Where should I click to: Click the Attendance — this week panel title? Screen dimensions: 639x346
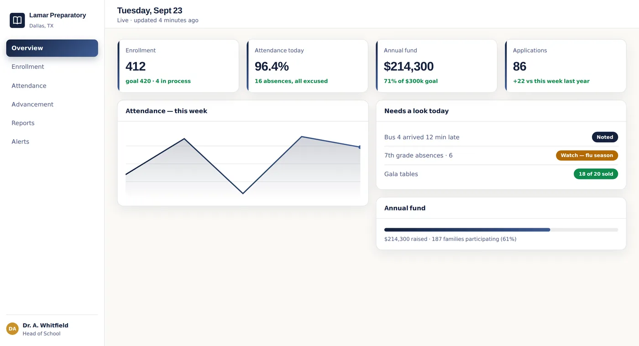(x=167, y=111)
